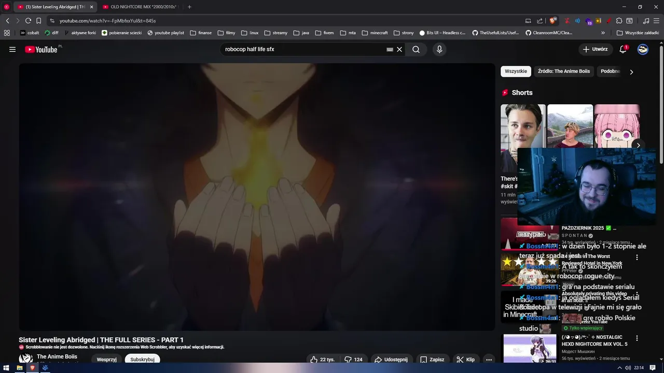The height and width of the screenshot is (373, 664).
Task: Open Nostalgic Hexd Nightcore Mix thumbnail
Action: tap(530, 349)
